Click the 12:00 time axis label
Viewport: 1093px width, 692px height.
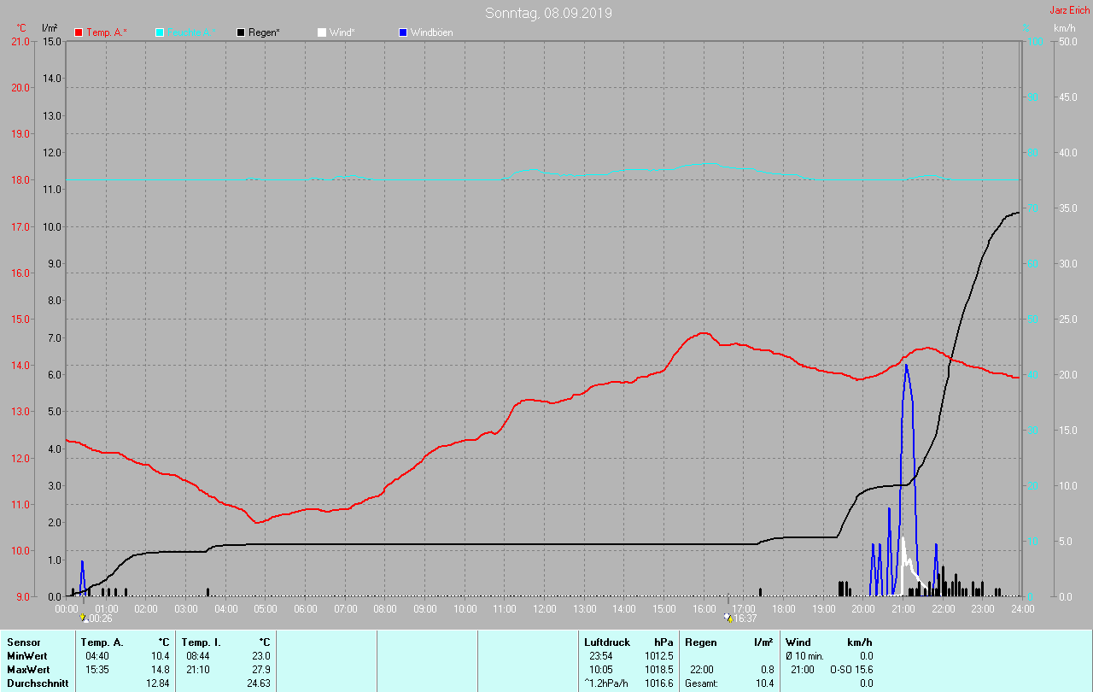pyautogui.click(x=544, y=609)
